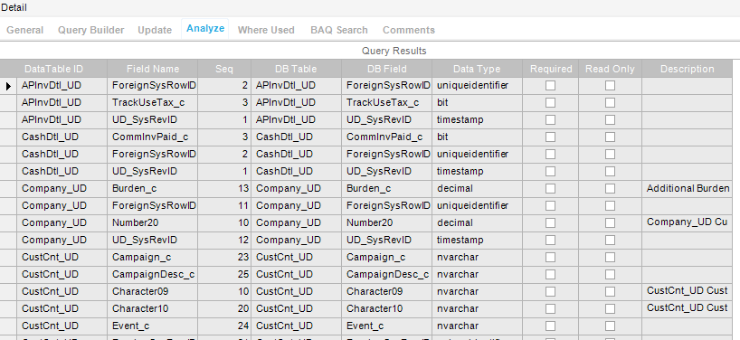This screenshot has width=740, height=340.
Task: Tick Read Only for Campaign_c row
Action: 611,257
